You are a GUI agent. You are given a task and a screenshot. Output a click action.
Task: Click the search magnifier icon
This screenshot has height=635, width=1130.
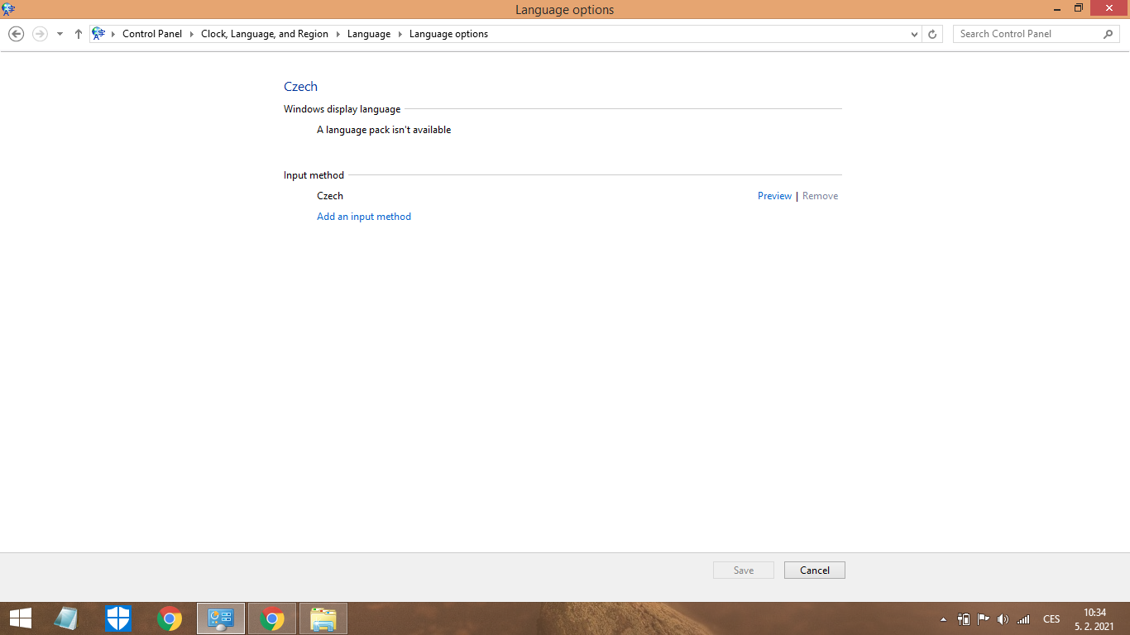tap(1108, 34)
